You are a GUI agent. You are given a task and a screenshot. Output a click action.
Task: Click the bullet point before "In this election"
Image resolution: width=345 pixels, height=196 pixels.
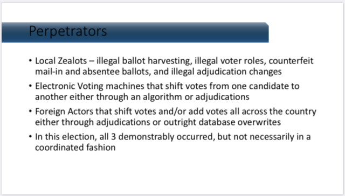coord(30,136)
